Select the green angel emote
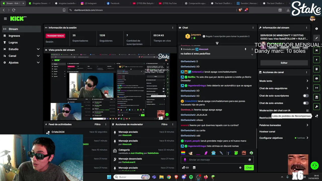This screenshot has height=181, width=322. coord(236,153)
